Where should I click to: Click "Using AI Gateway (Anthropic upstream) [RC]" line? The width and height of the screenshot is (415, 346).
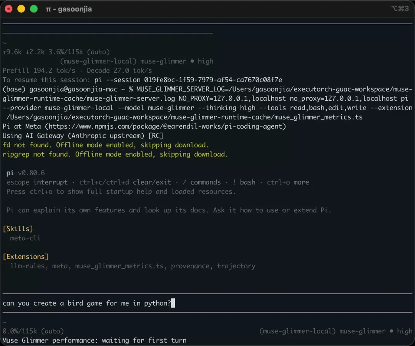click(x=83, y=136)
